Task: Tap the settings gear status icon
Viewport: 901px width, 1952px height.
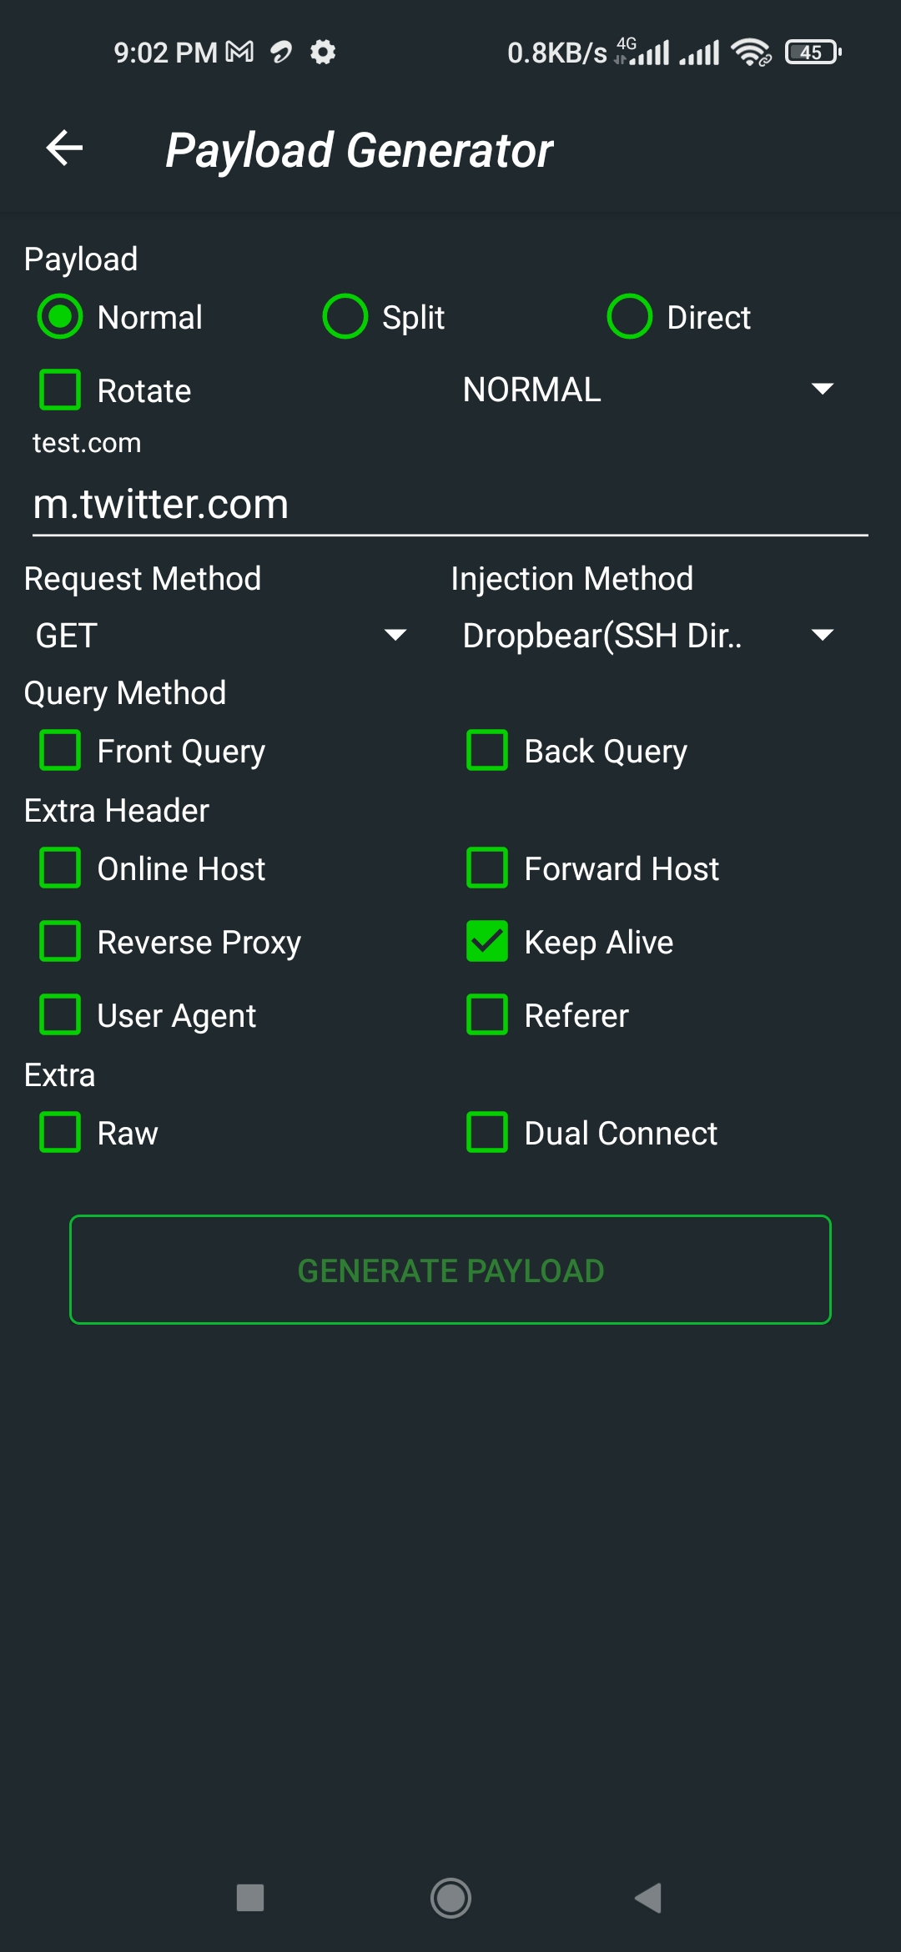Action: (323, 53)
